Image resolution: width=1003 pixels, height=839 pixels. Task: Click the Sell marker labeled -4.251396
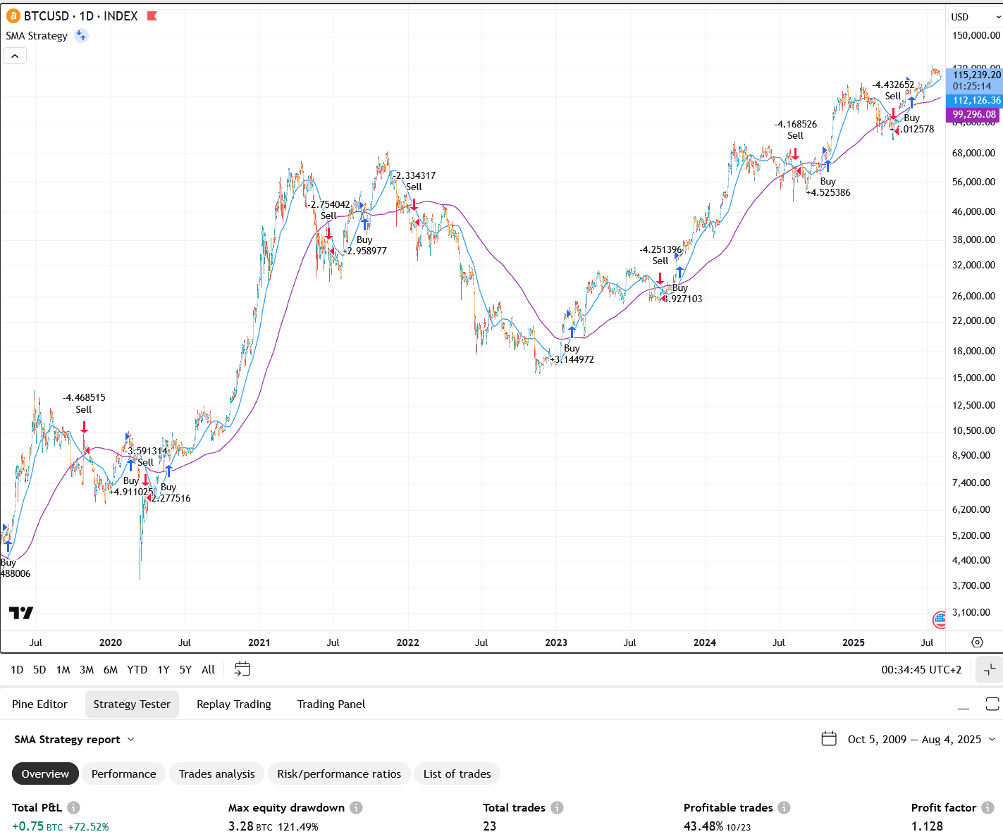tap(660, 278)
